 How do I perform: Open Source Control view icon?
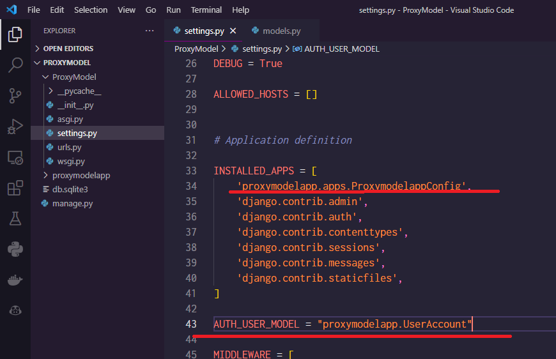15,96
